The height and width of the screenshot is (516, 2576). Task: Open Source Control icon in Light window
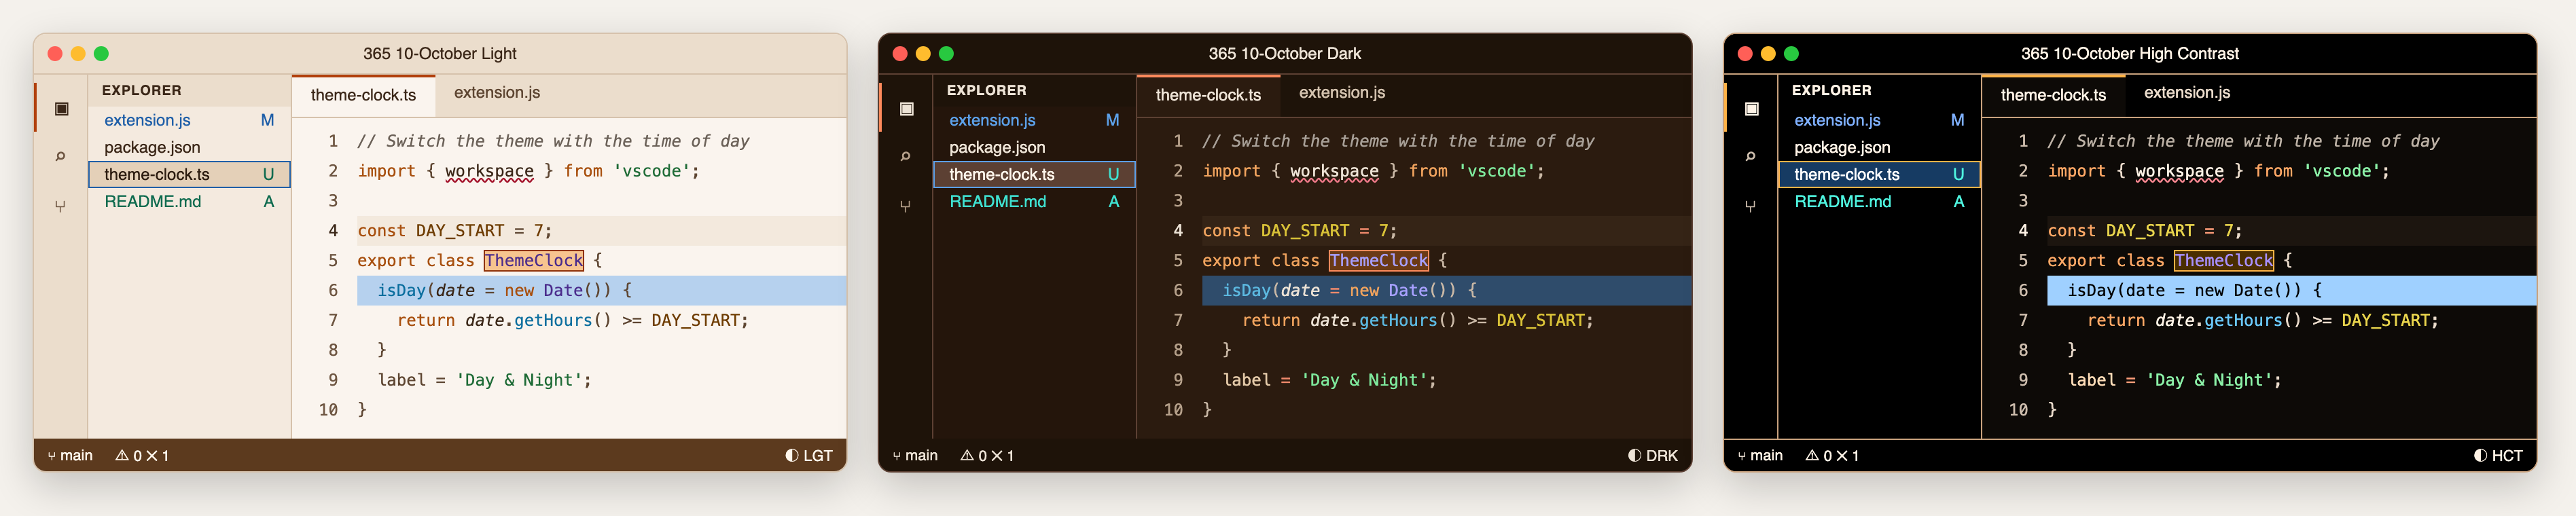coord(61,205)
